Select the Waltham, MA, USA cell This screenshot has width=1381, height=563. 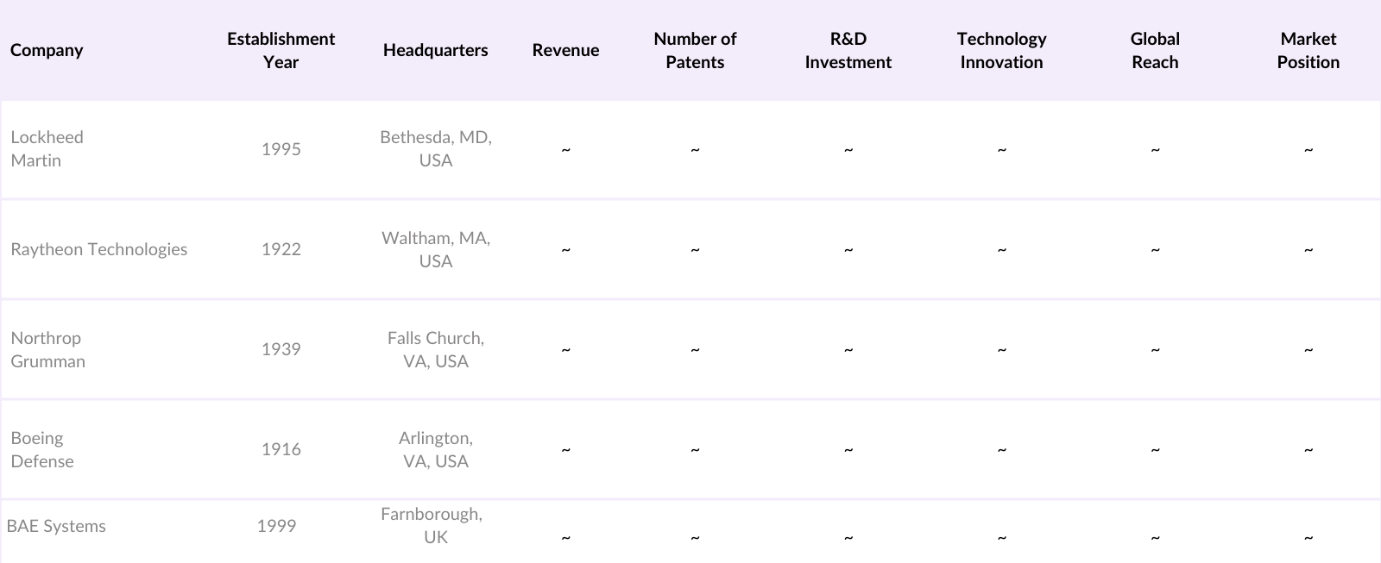436,249
